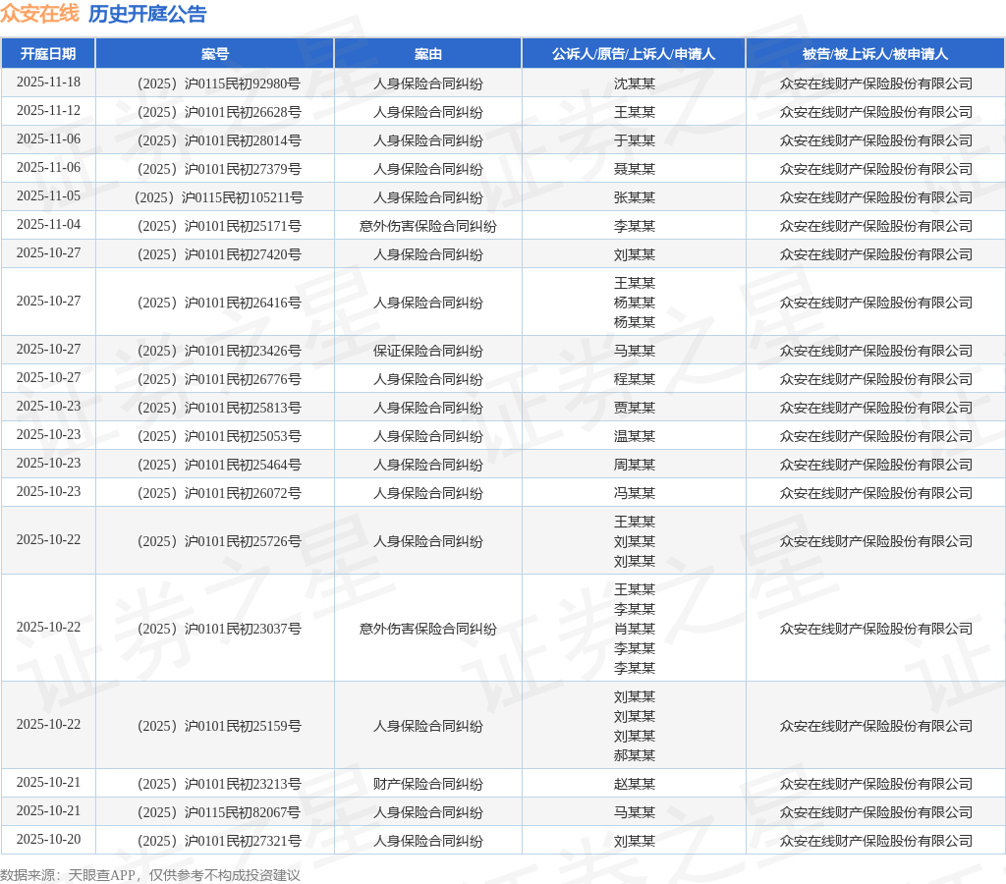
Task: Click plaintiff name 郝某某
Action: [634, 755]
